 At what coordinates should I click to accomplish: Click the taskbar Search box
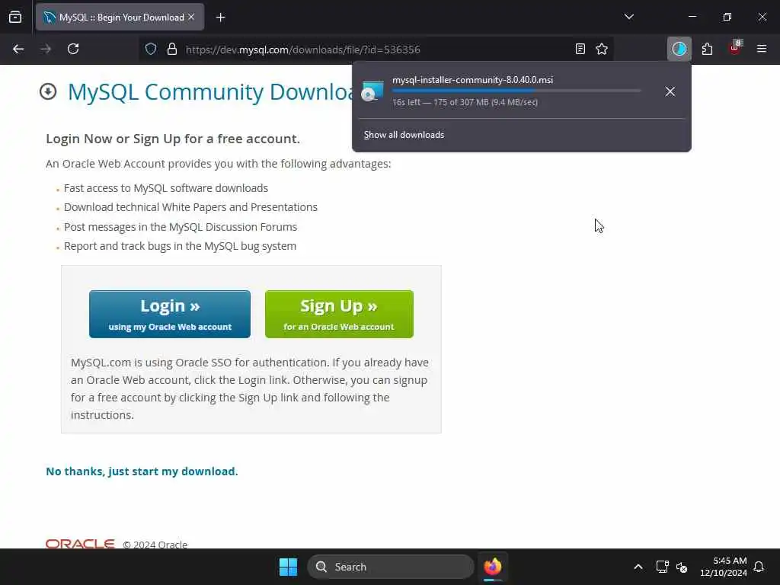391,567
